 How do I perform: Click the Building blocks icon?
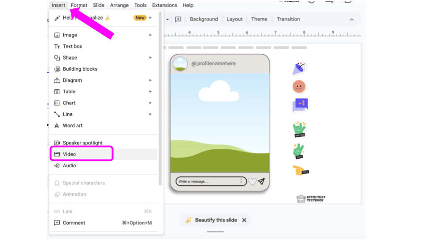[57, 69]
